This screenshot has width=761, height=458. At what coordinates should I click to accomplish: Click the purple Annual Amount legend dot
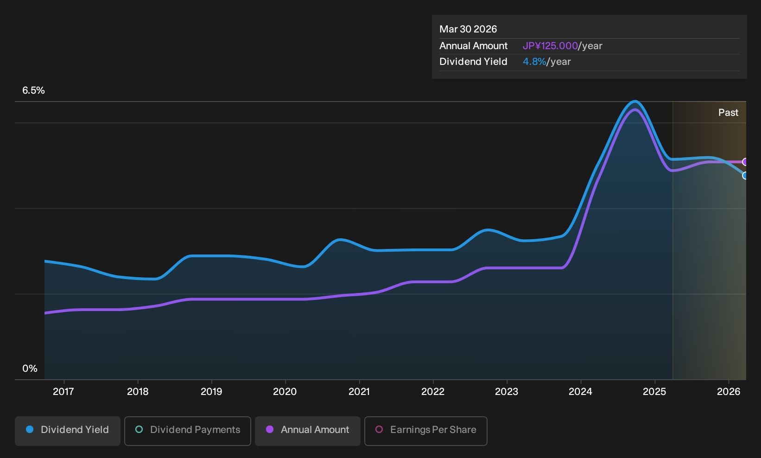click(x=270, y=429)
